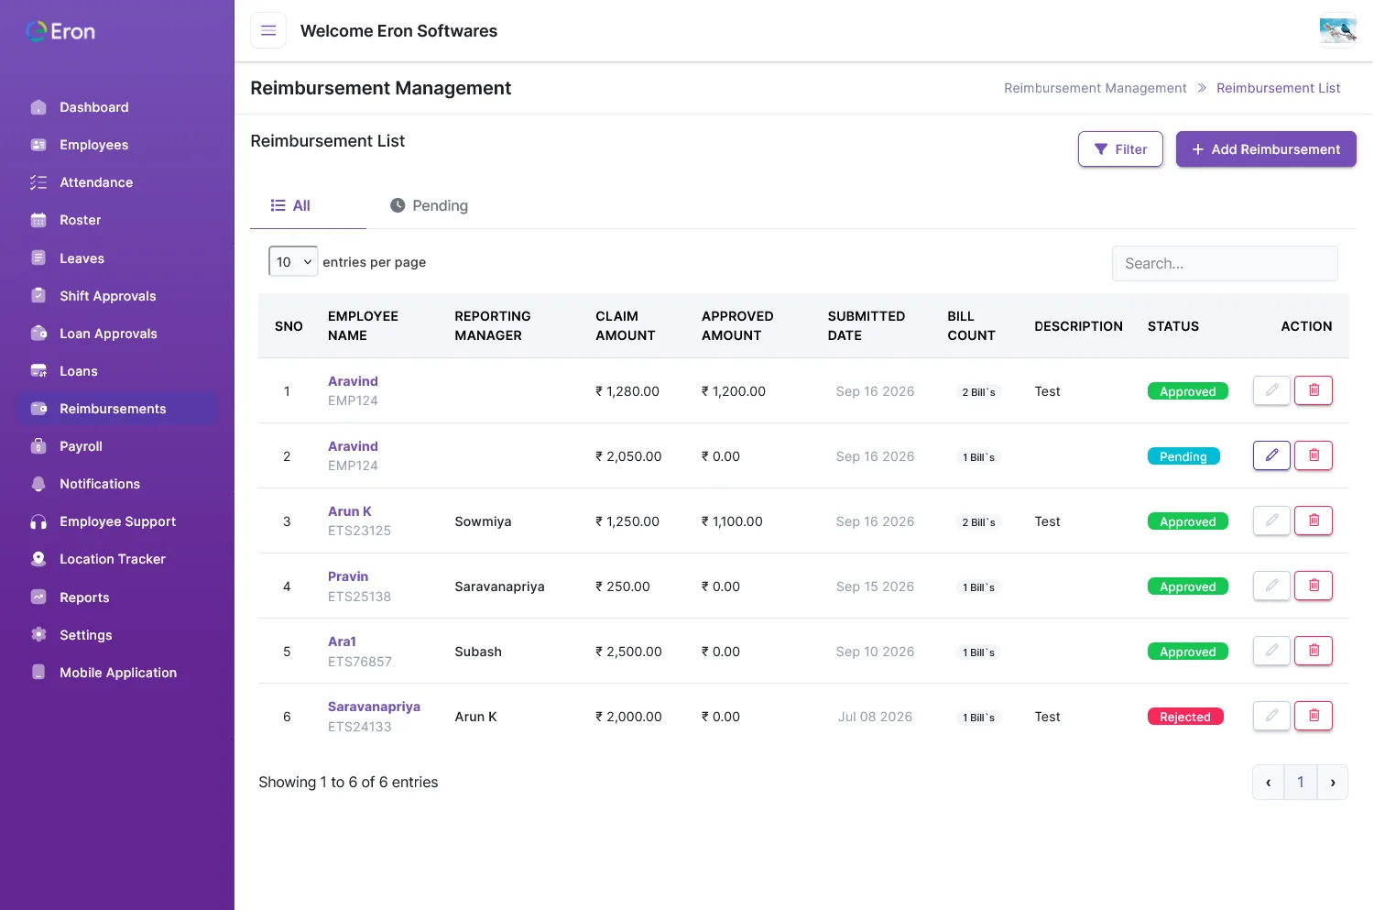Open the Roster page

(x=117, y=220)
